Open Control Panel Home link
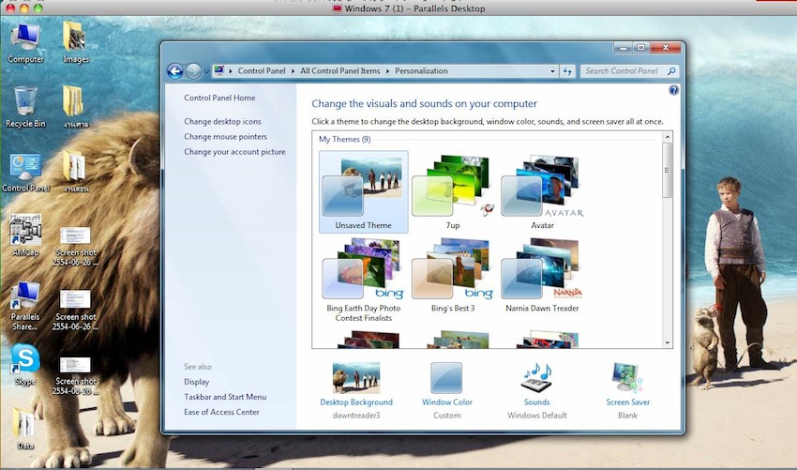The image size is (797, 470). click(x=219, y=98)
